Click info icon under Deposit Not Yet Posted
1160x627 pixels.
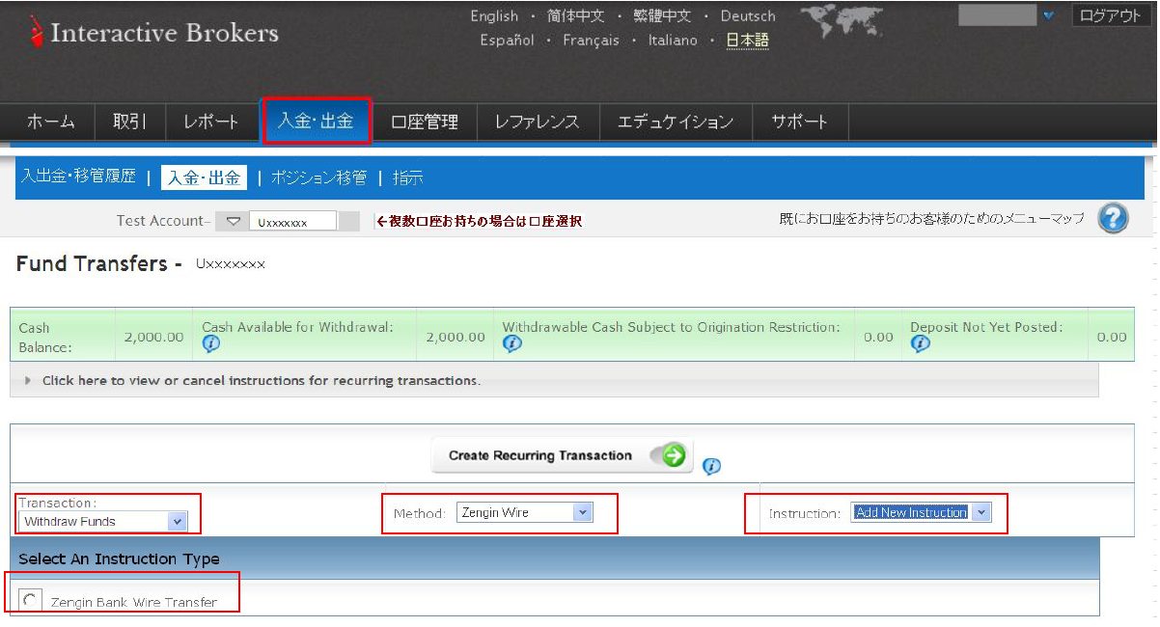click(920, 344)
